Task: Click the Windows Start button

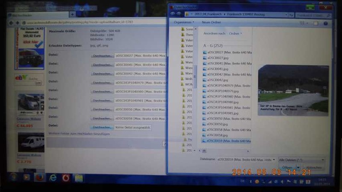Action: coord(13,177)
